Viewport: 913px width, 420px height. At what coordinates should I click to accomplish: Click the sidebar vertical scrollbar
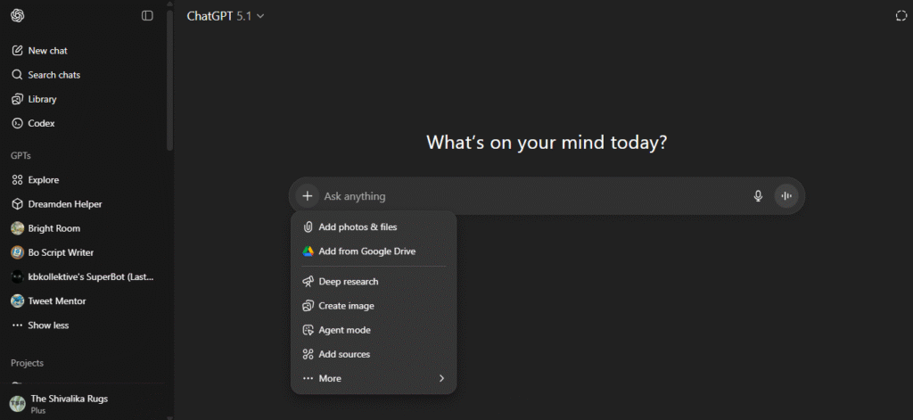(169, 78)
